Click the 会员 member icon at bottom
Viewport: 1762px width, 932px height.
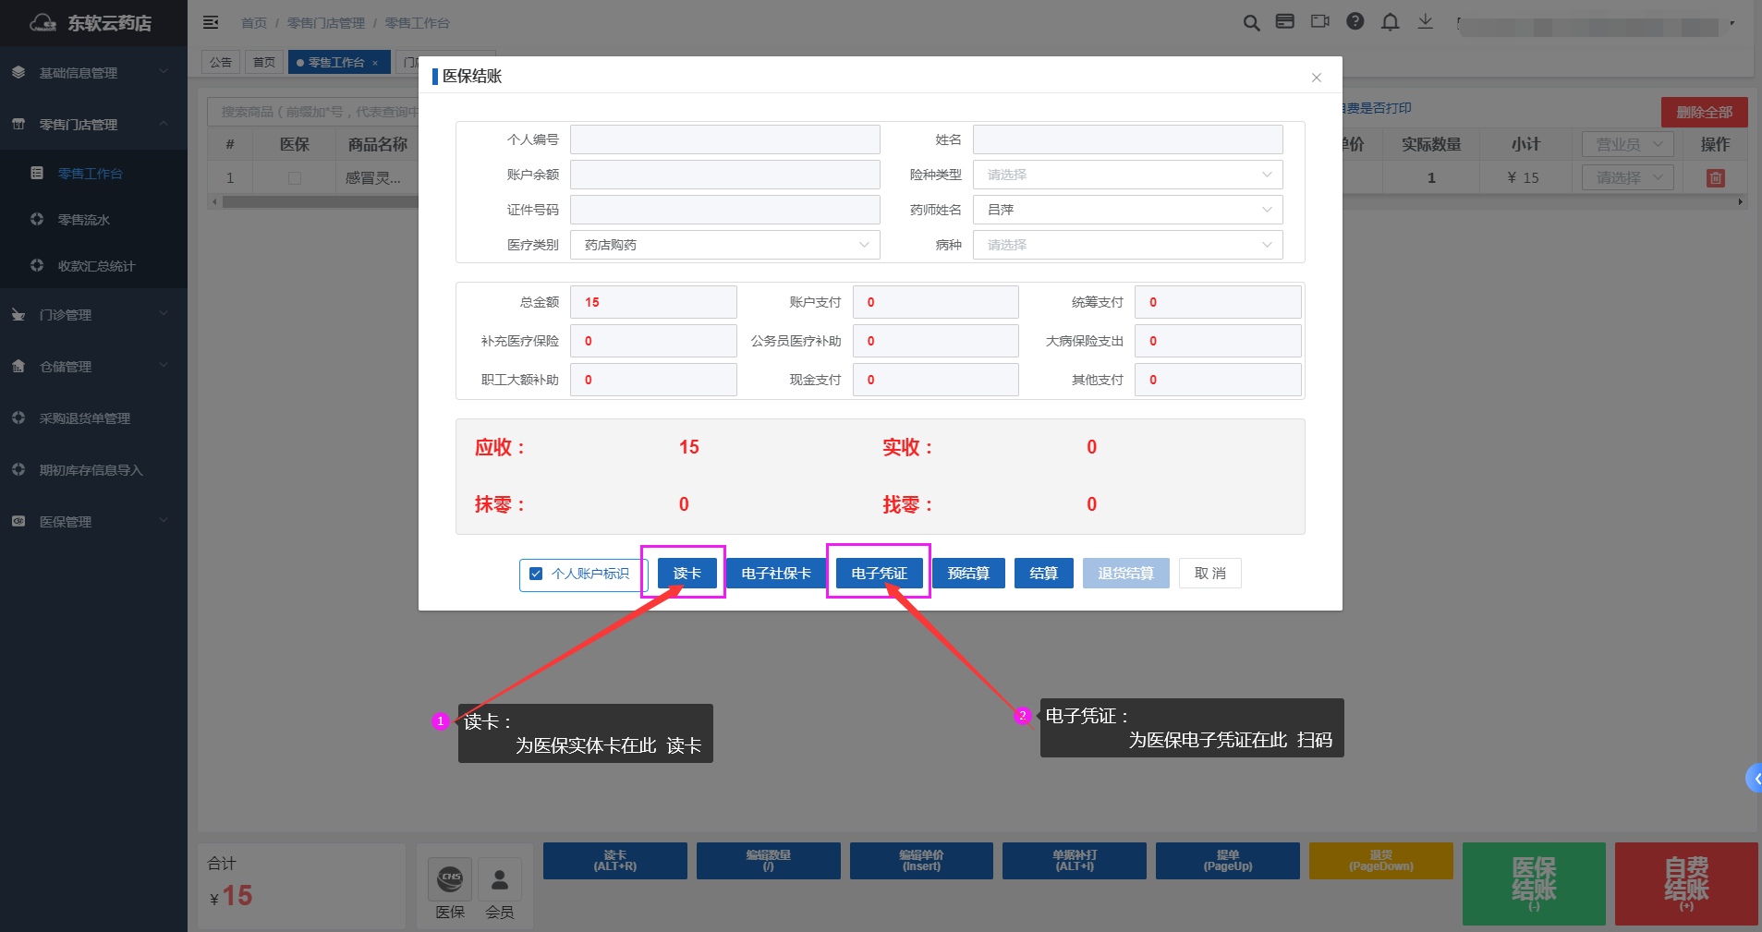pos(499,879)
